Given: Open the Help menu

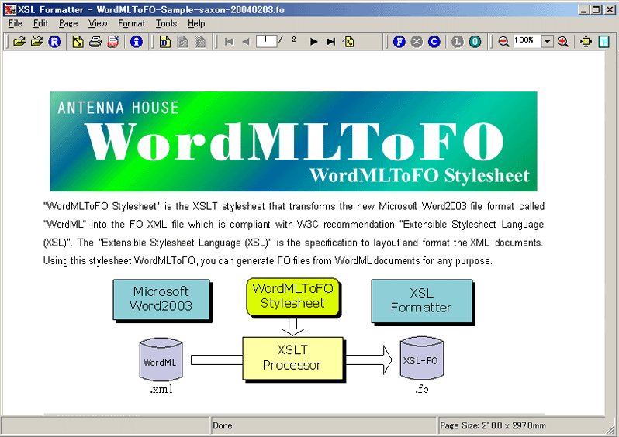Looking at the screenshot, I should tap(196, 24).
